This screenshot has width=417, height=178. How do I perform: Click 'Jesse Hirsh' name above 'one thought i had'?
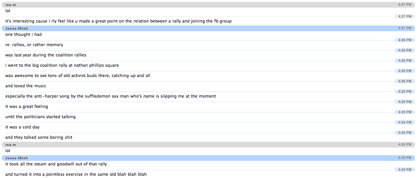(x=17, y=29)
